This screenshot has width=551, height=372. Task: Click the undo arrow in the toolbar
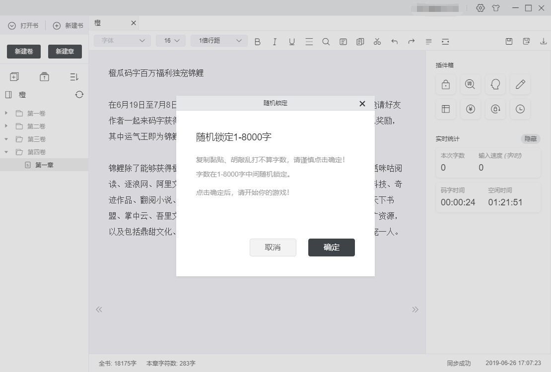click(394, 42)
